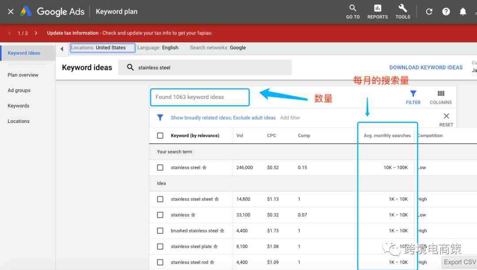Click the 'Your search term' section label
The image size is (477, 270).
174,152
